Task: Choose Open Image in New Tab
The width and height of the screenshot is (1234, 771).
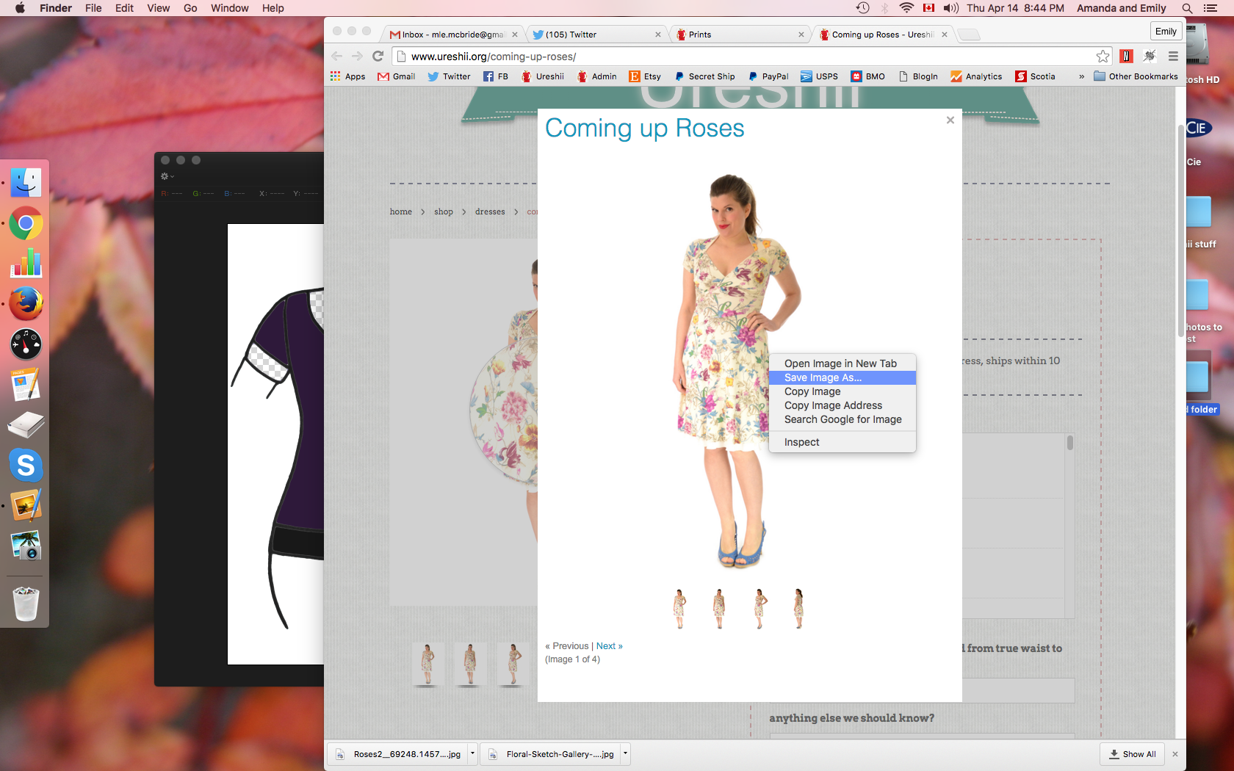Action: 842,363
